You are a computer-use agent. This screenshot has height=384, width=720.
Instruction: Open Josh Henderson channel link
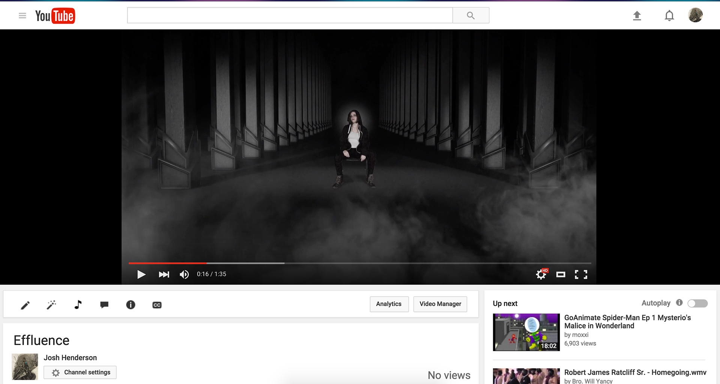pos(70,358)
